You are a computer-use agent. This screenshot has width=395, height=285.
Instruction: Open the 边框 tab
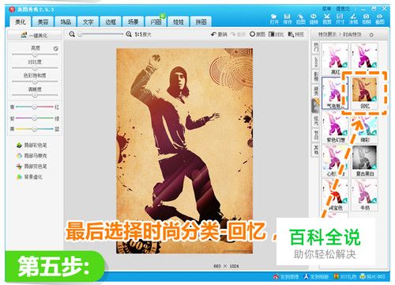coord(111,21)
